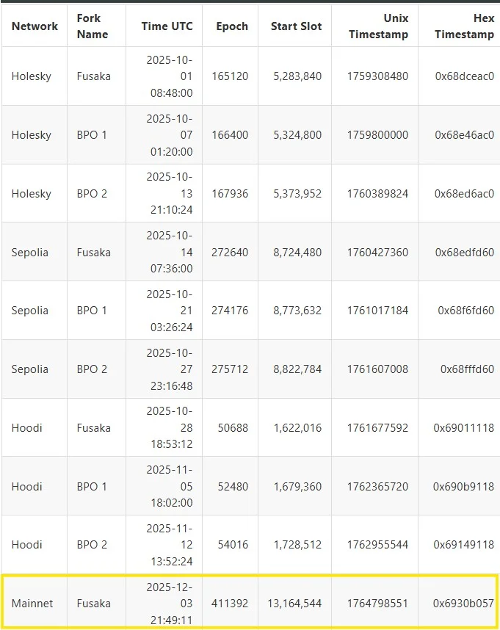The height and width of the screenshot is (630, 500).
Task: Click the Fork Name column header
Action: click(93, 26)
